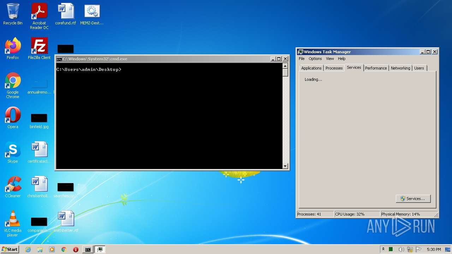Open the Firefox desktop shortcut
Screen dimensions: 452x254
point(13,49)
